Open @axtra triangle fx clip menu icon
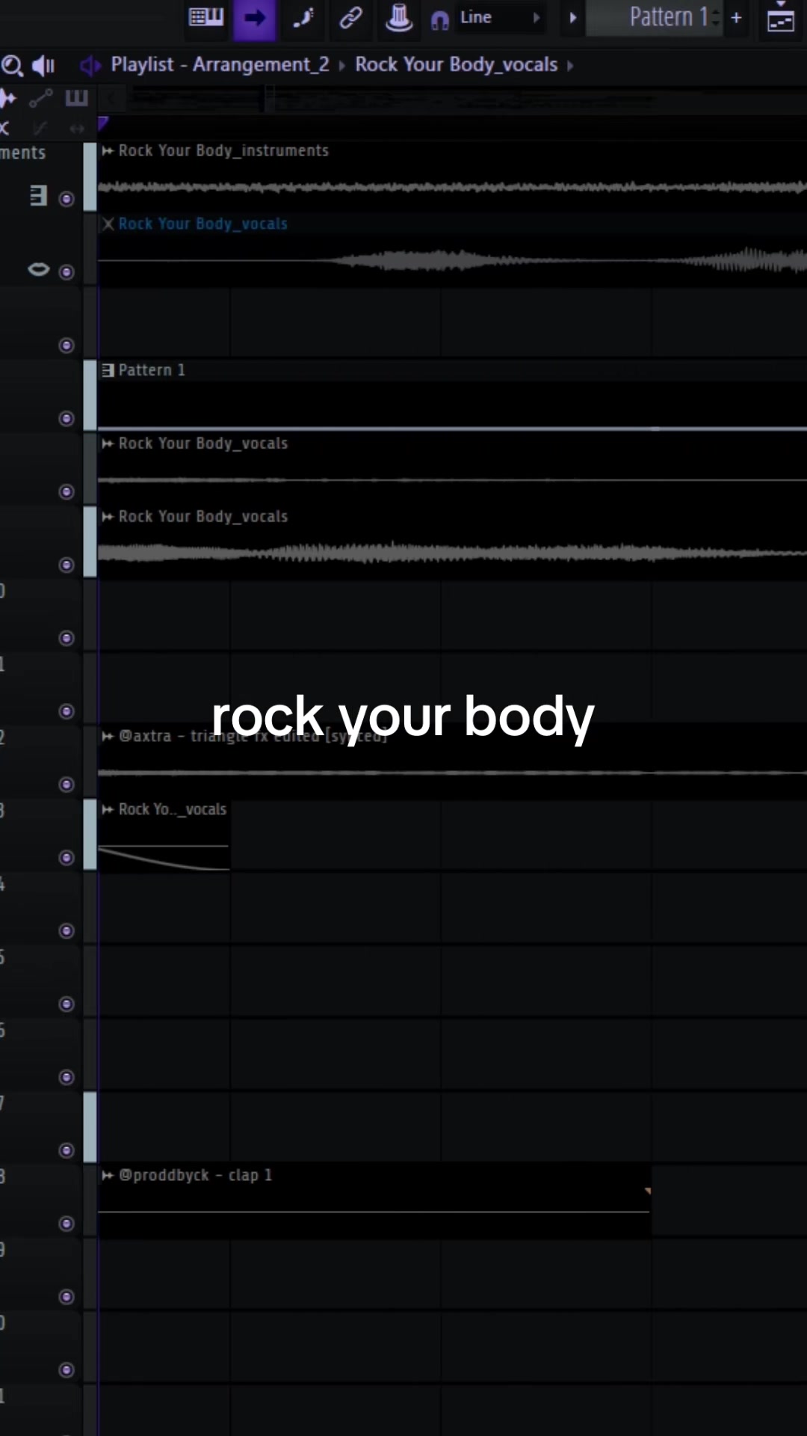This screenshot has height=1436, width=807. pyautogui.click(x=108, y=737)
